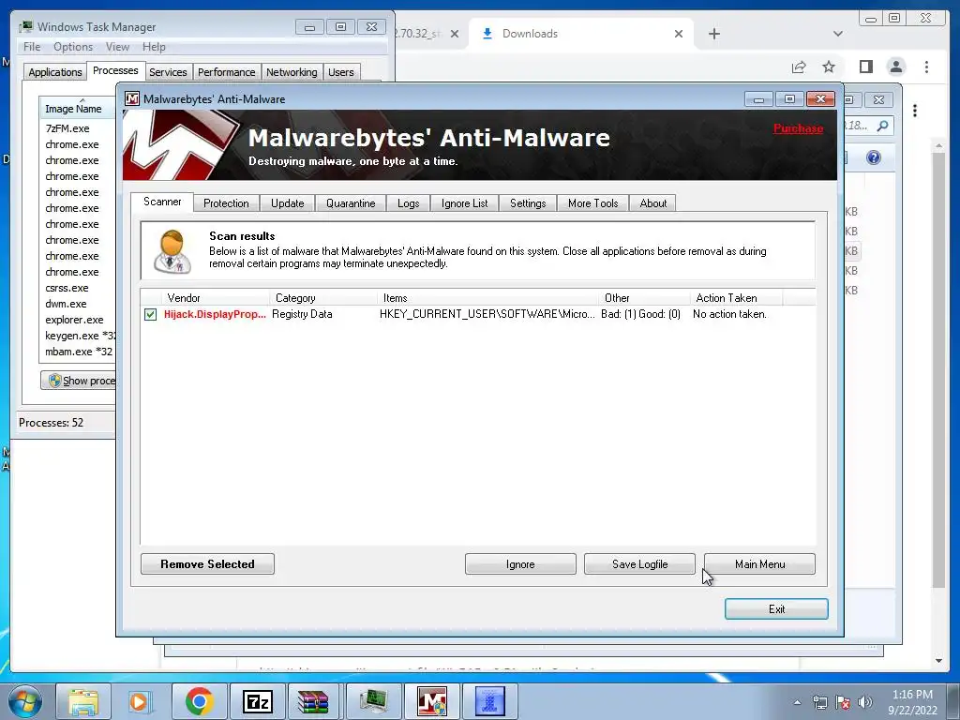
Task: Expand Chrome's tab search chevron
Action: tap(838, 34)
